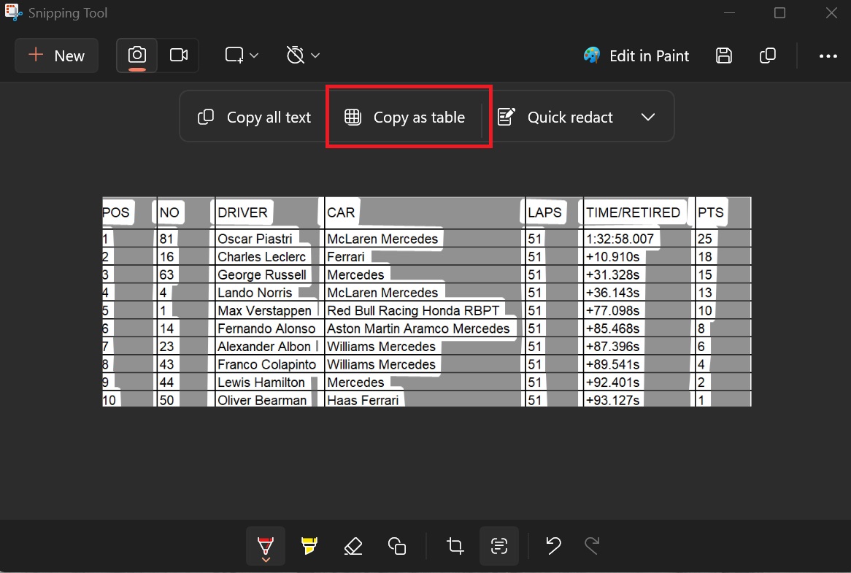
Task: Copy the snip to clipboard
Action: [x=767, y=55]
